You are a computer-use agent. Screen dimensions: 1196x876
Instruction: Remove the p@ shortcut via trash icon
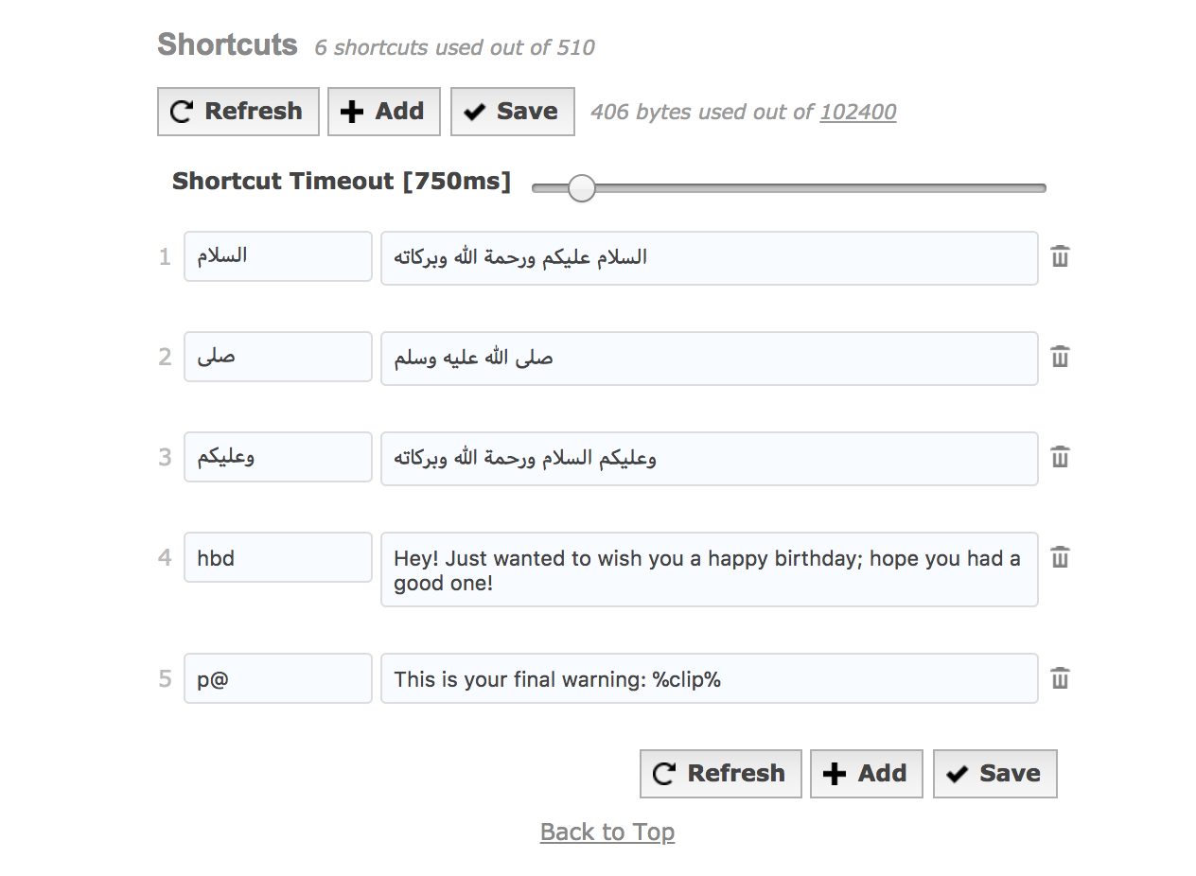[1060, 678]
